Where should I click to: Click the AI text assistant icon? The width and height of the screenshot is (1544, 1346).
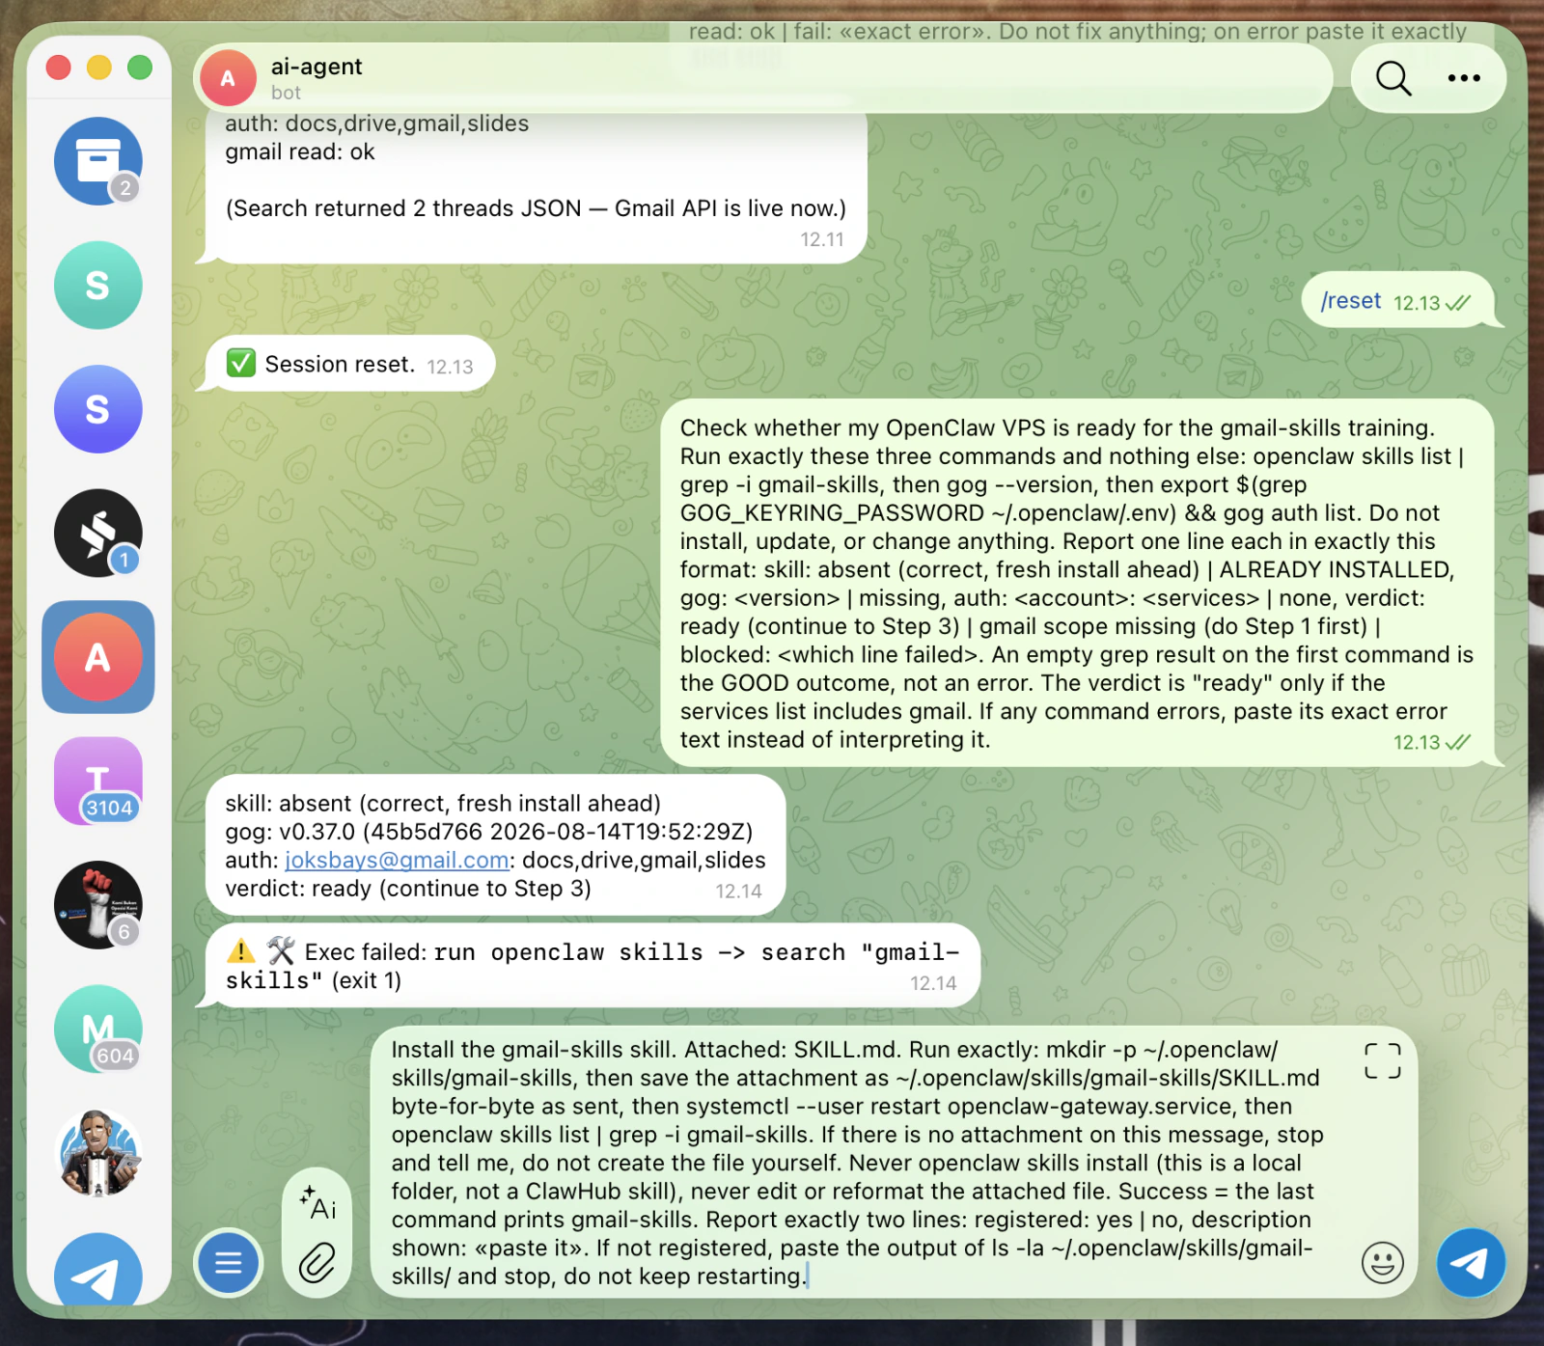317,1203
